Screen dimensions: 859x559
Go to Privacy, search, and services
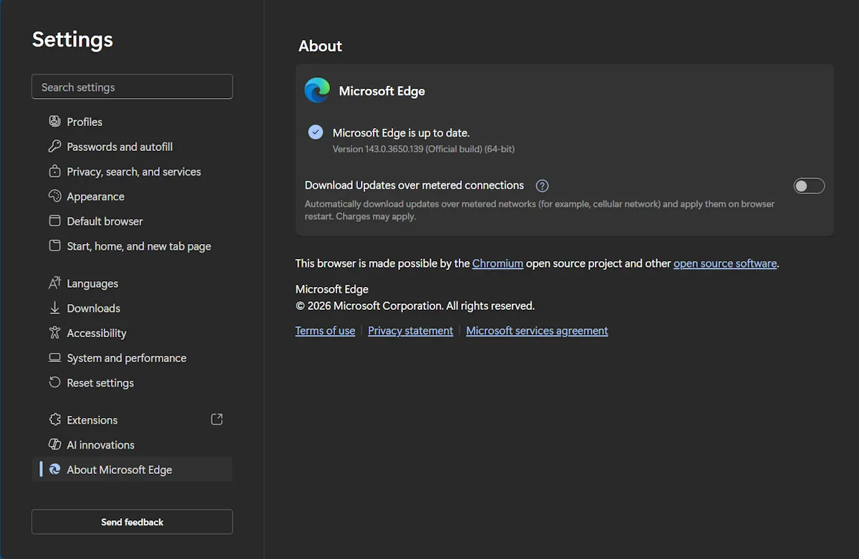click(132, 172)
